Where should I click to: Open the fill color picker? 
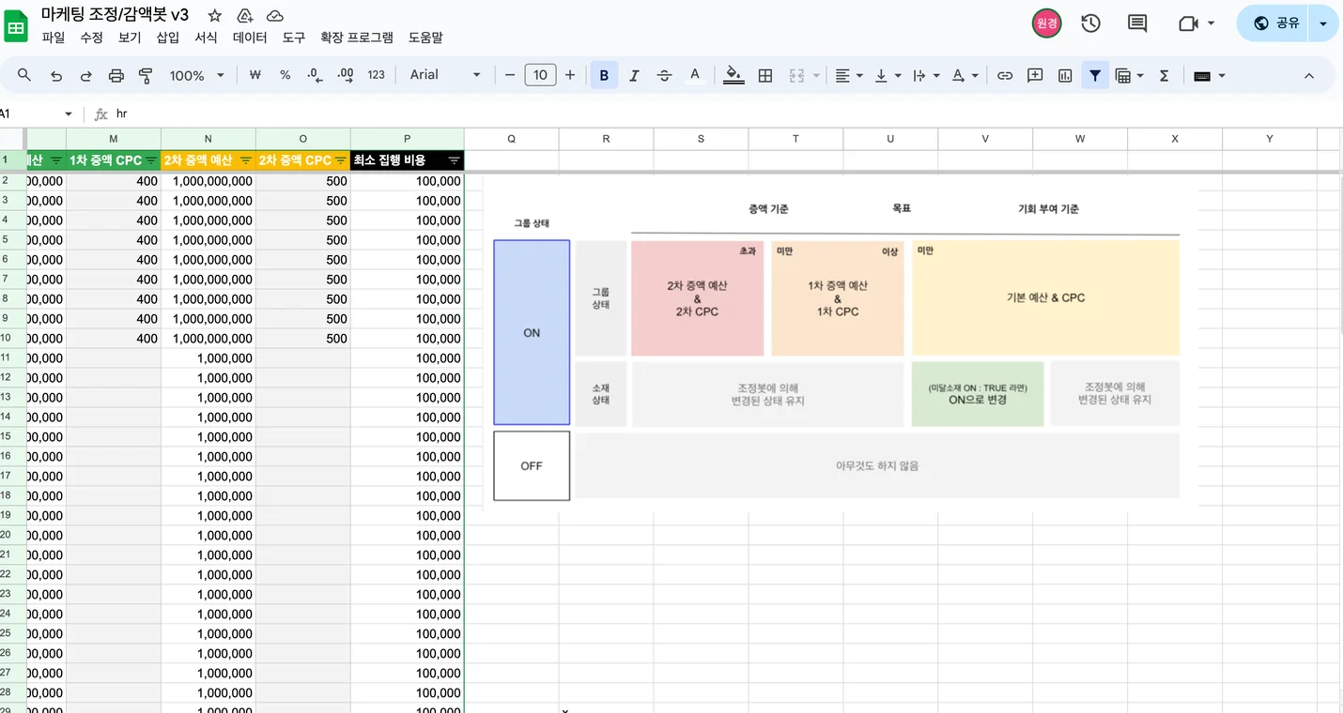tap(734, 75)
